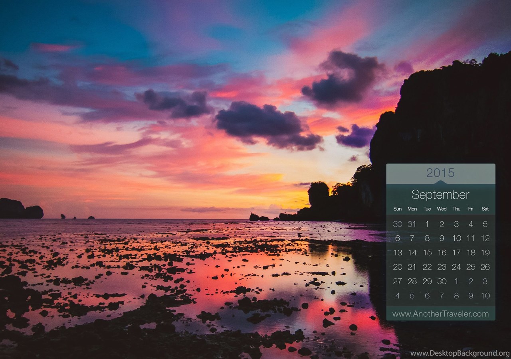Select Saturday the 26th in the calendar
511x359 pixels.
point(485,267)
